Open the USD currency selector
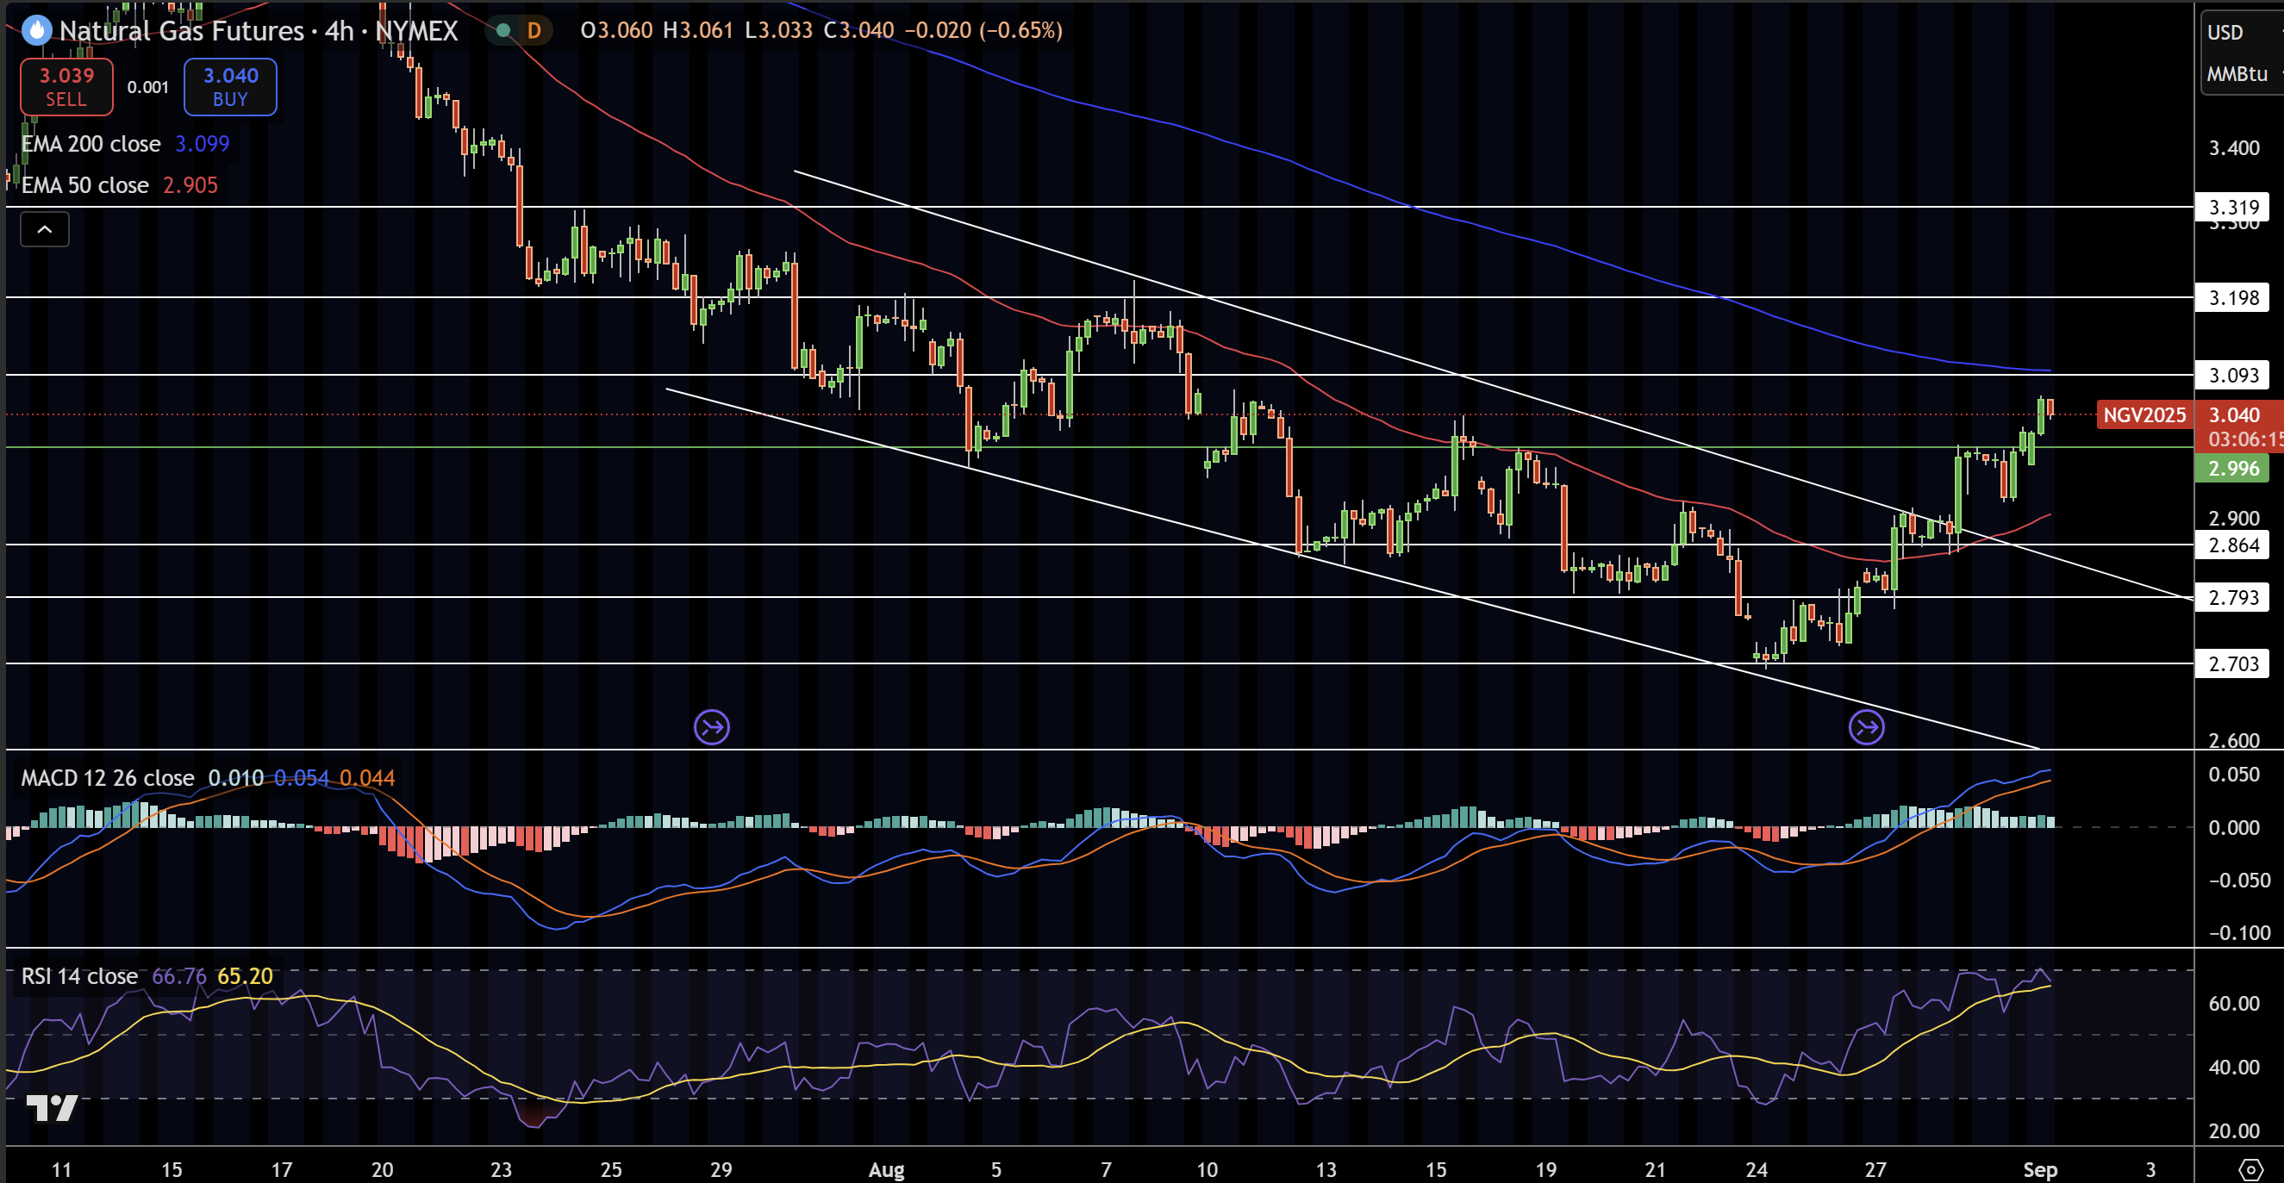 [x=2225, y=33]
